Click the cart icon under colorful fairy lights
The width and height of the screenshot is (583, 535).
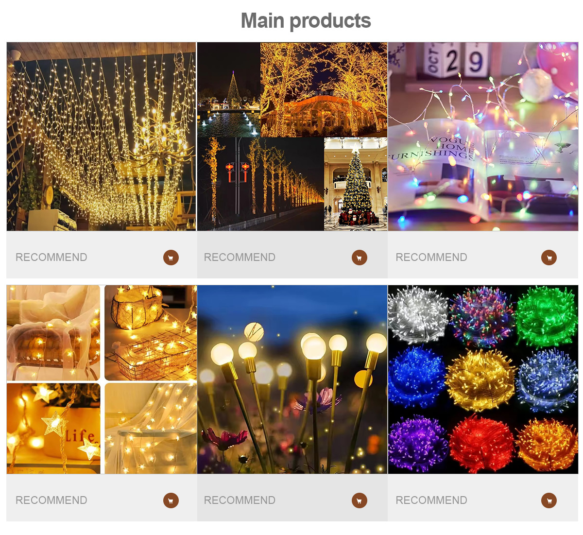point(549,258)
